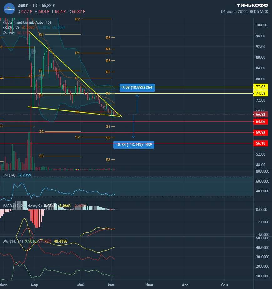Screen dimensions: 272x289
Task: Click the yellow 74.58 price level tag
Action: [261, 93]
